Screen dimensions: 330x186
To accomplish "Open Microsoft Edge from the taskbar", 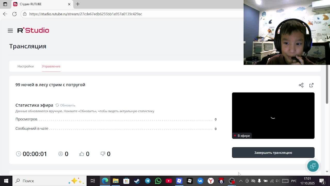I will [105, 181].
